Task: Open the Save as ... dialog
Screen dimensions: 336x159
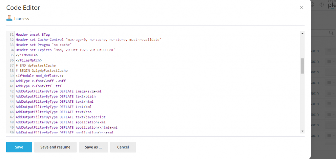Action: [x=93, y=147]
